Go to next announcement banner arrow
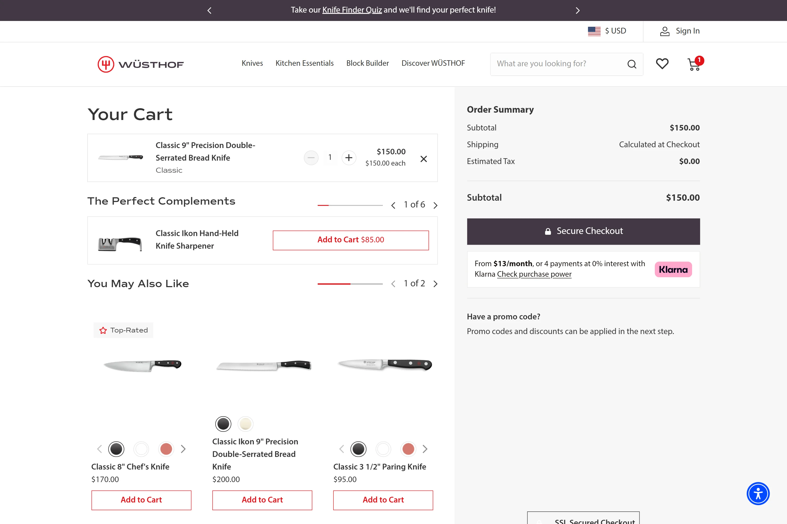This screenshot has width=787, height=524. tap(577, 10)
